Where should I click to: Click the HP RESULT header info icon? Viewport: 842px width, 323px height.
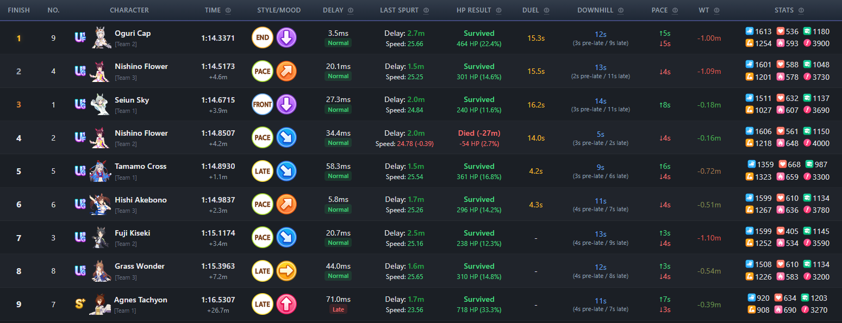click(500, 10)
